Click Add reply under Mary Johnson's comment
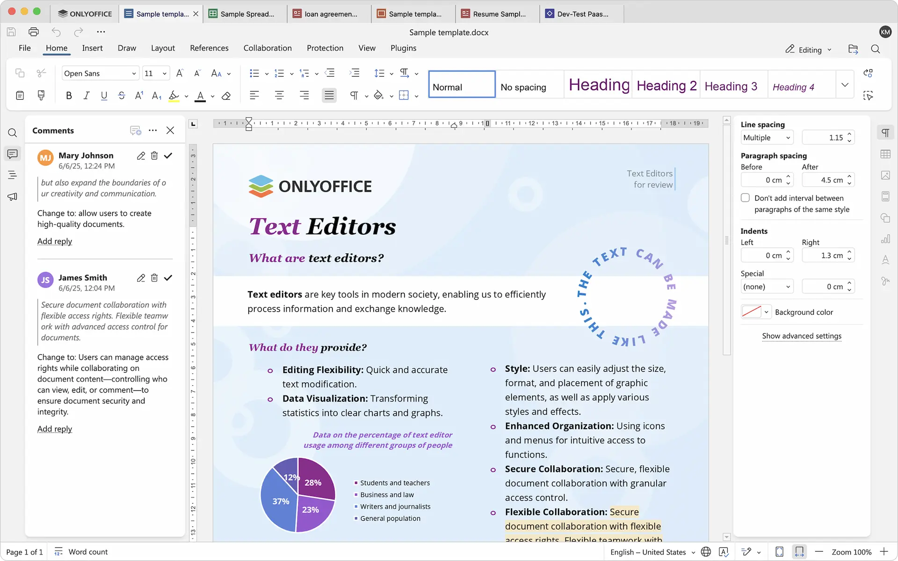898x561 pixels. click(55, 241)
